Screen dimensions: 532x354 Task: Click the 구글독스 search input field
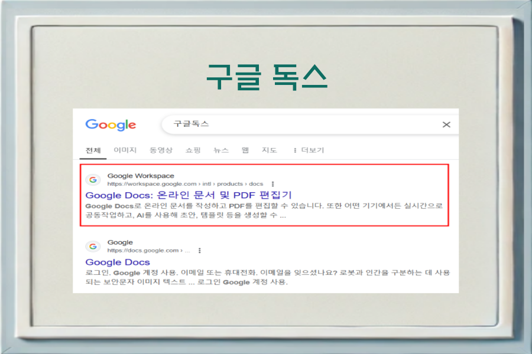310,124
